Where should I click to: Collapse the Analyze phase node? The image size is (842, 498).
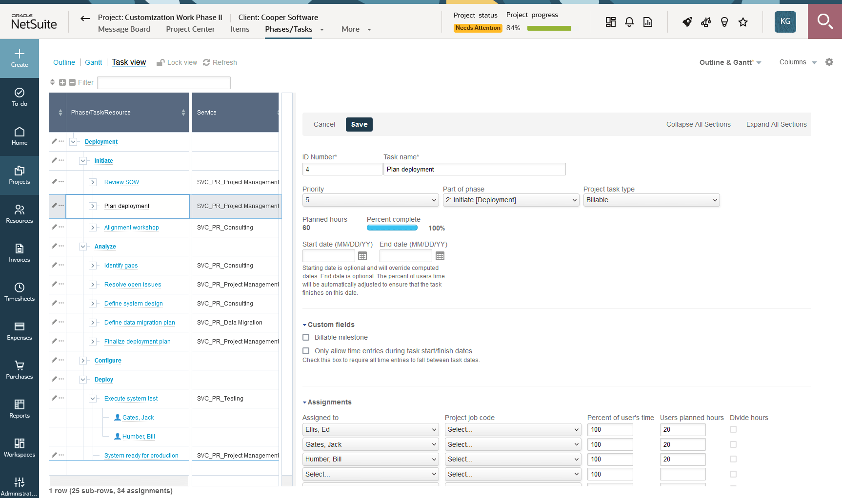pyautogui.click(x=83, y=247)
